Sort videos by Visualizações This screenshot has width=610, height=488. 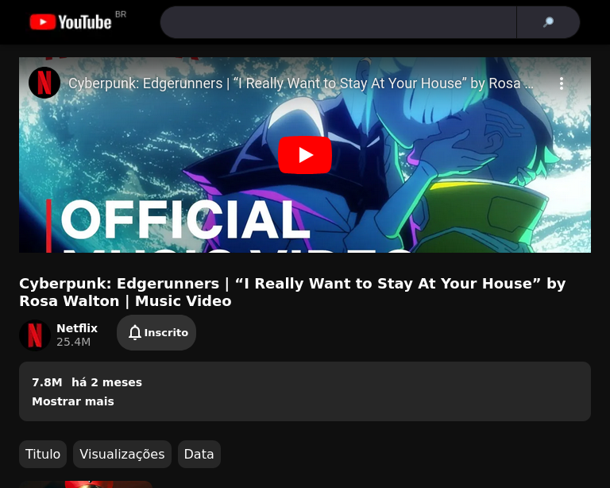[x=122, y=454]
